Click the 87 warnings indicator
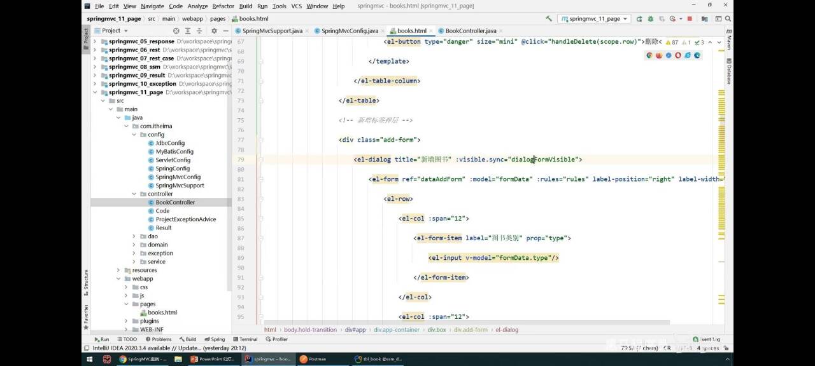Viewport: 815px width, 366px height. tap(672, 42)
